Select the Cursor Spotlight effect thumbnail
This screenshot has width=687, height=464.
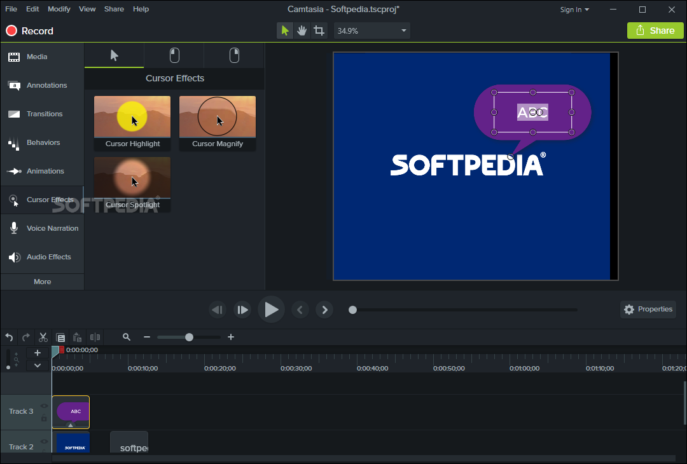[132, 184]
